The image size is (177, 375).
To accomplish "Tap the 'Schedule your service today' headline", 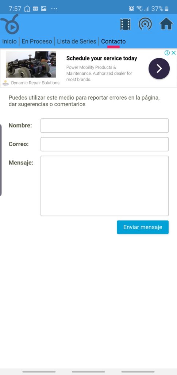I will (102, 58).
